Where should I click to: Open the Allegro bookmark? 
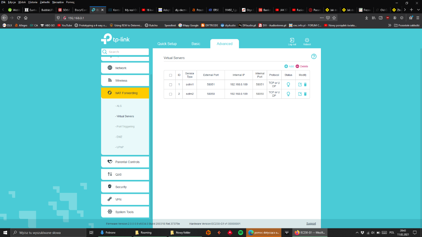[21, 25]
